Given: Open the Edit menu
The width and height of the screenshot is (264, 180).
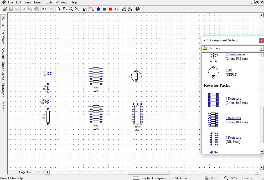Looking at the screenshot, I should click(19, 2).
